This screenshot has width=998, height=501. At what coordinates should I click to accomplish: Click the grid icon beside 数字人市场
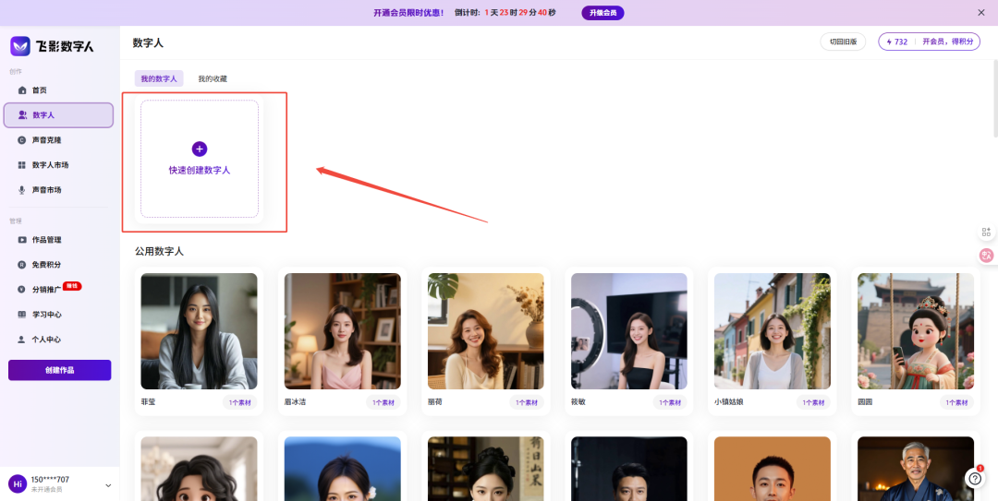pyautogui.click(x=22, y=164)
